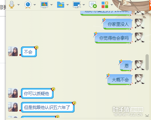Send a file with the folder arrow icon

pos(61,5)
